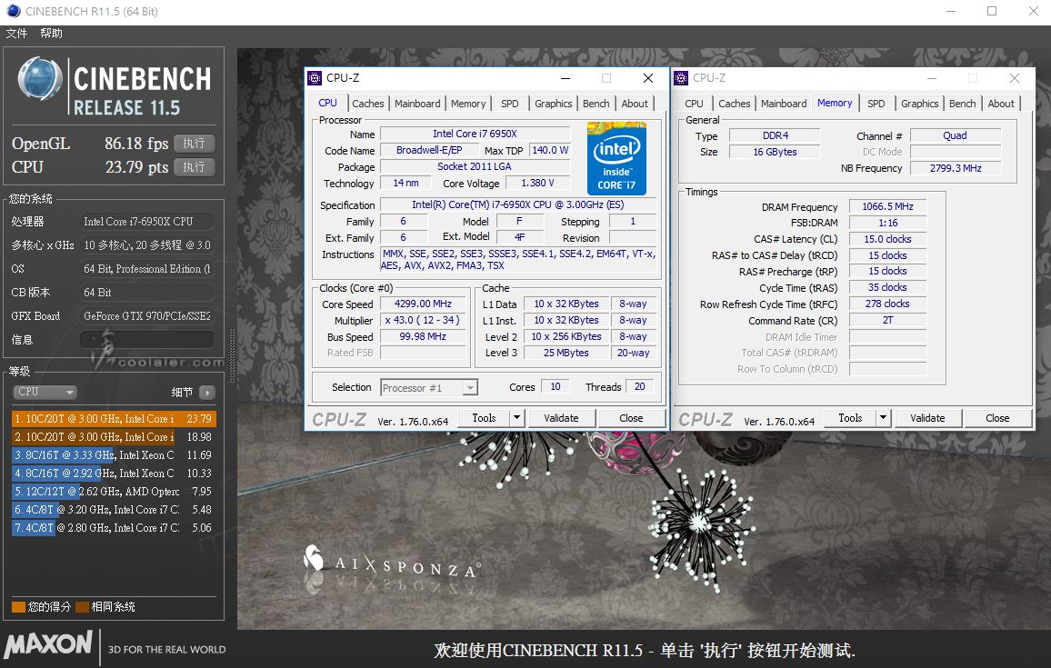Expand Tools dropdown arrow in right CPU-Z window
Image resolution: width=1051 pixels, height=668 pixels.
pos(884,418)
